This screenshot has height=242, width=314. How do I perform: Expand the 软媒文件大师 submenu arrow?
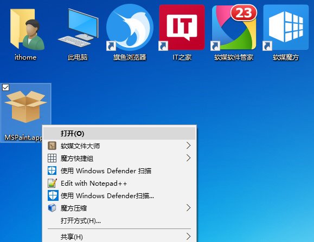point(188,146)
